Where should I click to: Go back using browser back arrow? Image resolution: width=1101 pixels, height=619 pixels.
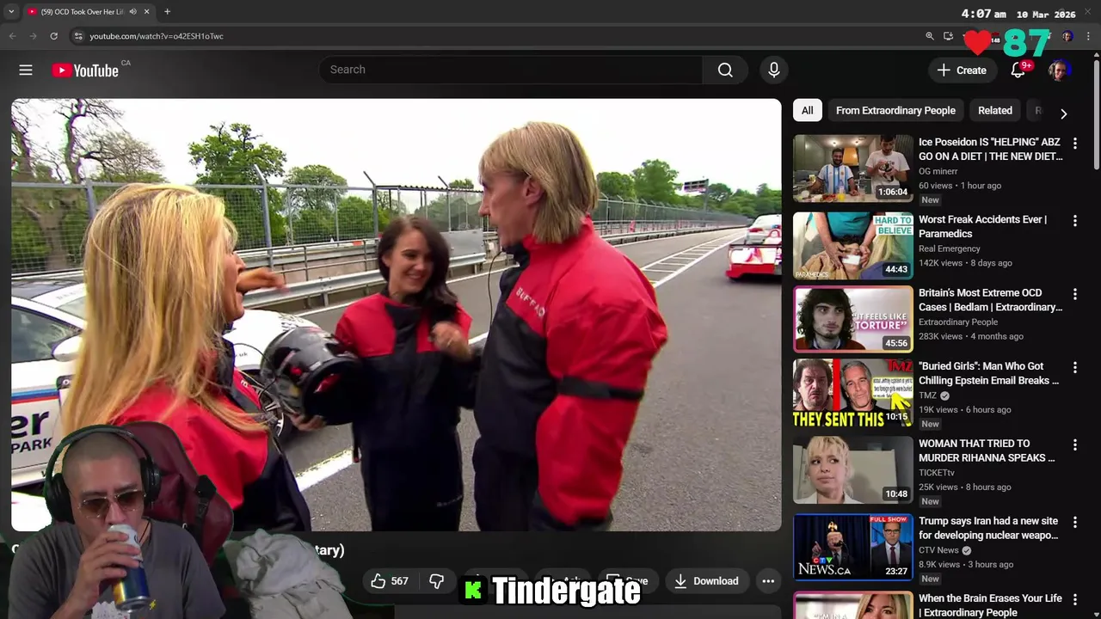(12, 36)
